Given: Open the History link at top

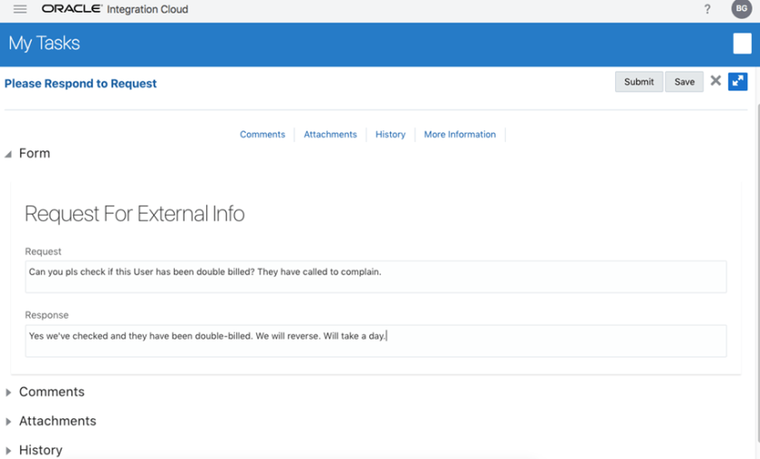Looking at the screenshot, I should point(391,134).
